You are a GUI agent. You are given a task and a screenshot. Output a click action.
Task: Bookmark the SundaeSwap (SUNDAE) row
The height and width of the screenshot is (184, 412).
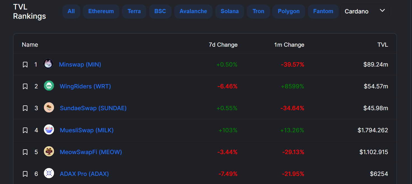[25, 108]
